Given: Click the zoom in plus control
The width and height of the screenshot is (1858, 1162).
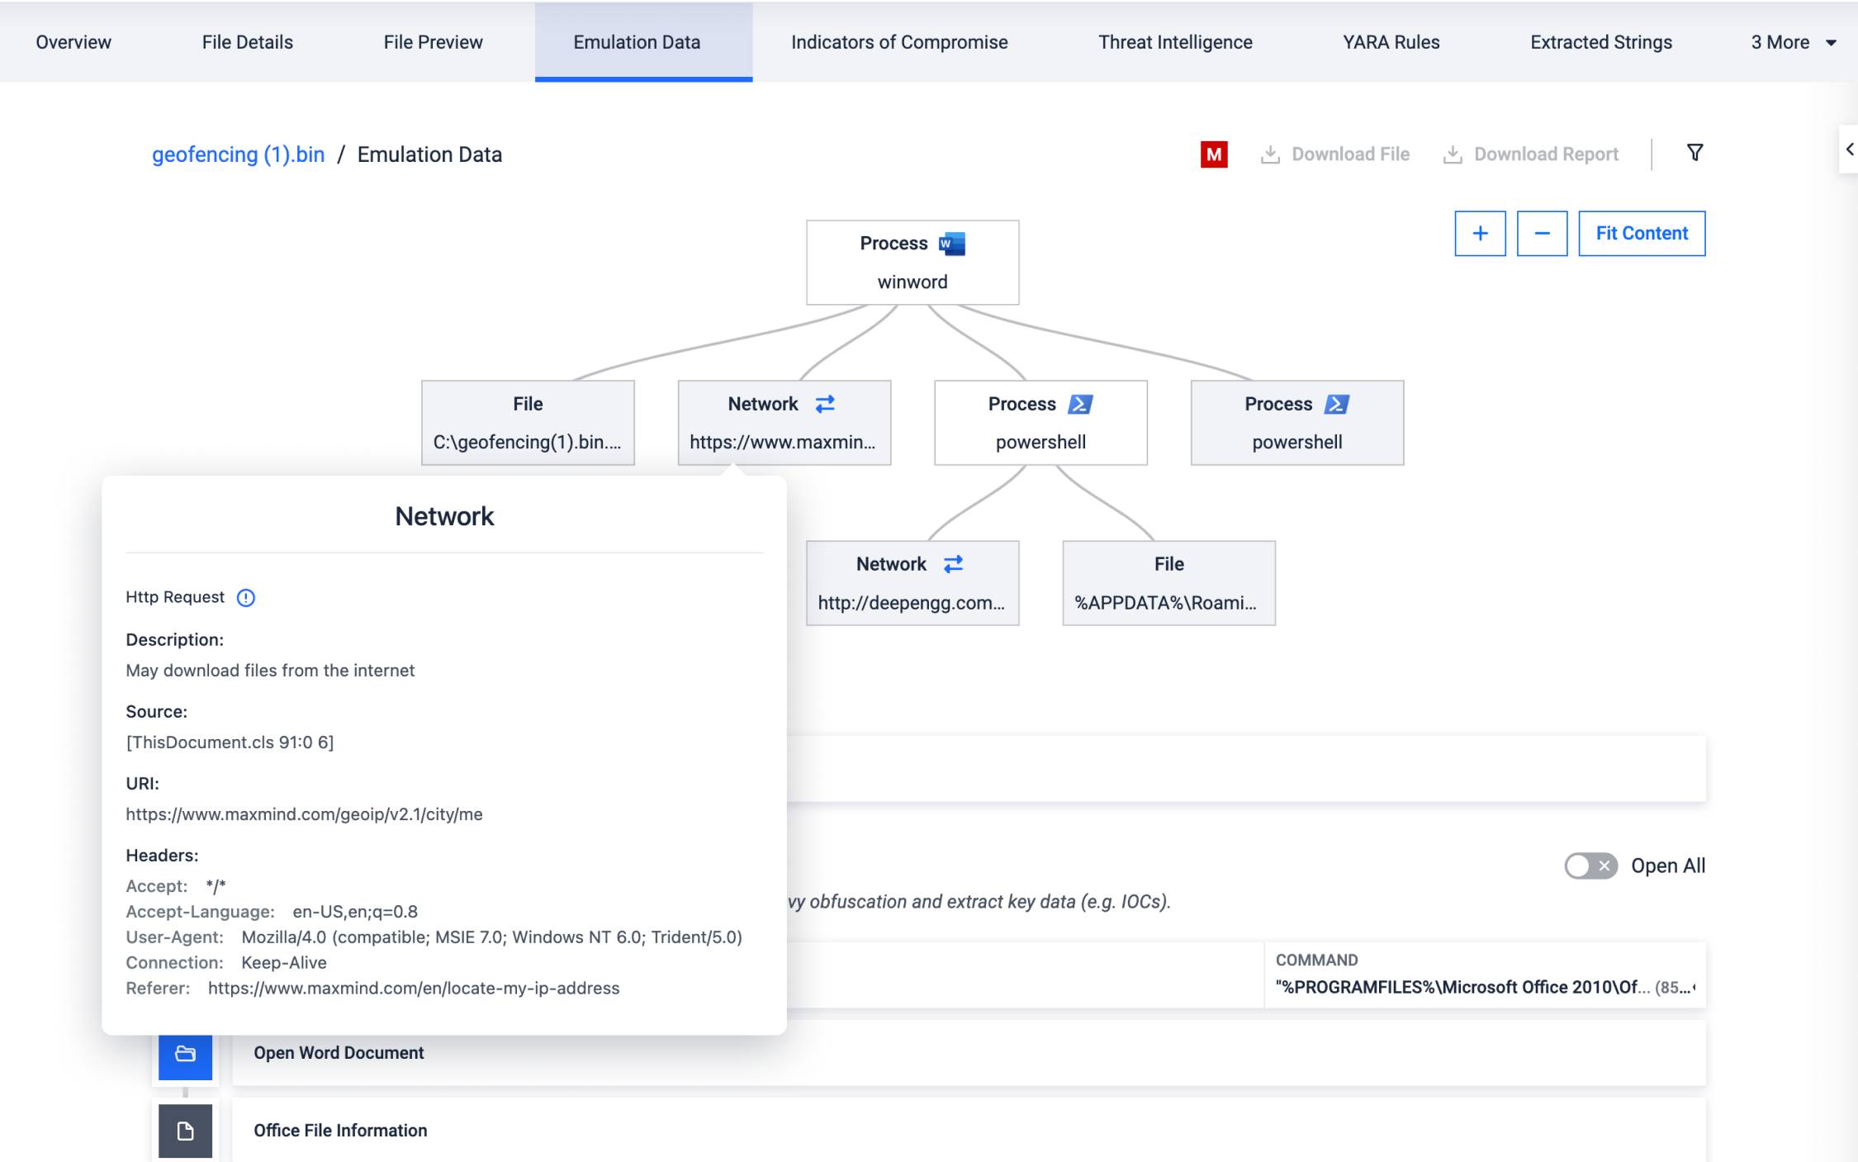Looking at the screenshot, I should point(1481,234).
